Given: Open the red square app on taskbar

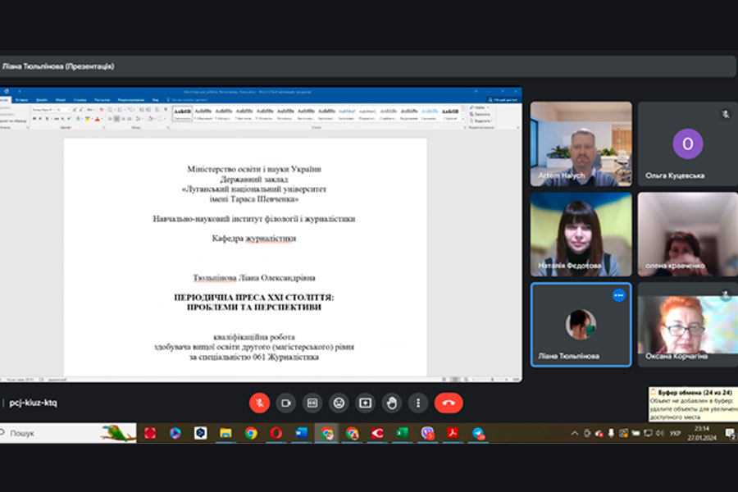Looking at the screenshot, I should click(150, 433).
